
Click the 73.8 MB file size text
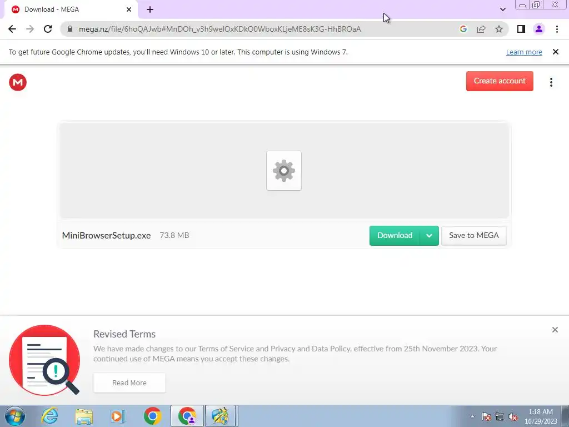[x=174, y=235]
